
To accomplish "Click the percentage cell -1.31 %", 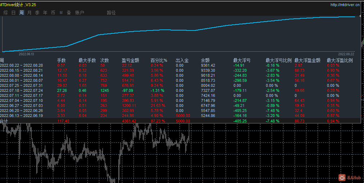I will 158,90.
